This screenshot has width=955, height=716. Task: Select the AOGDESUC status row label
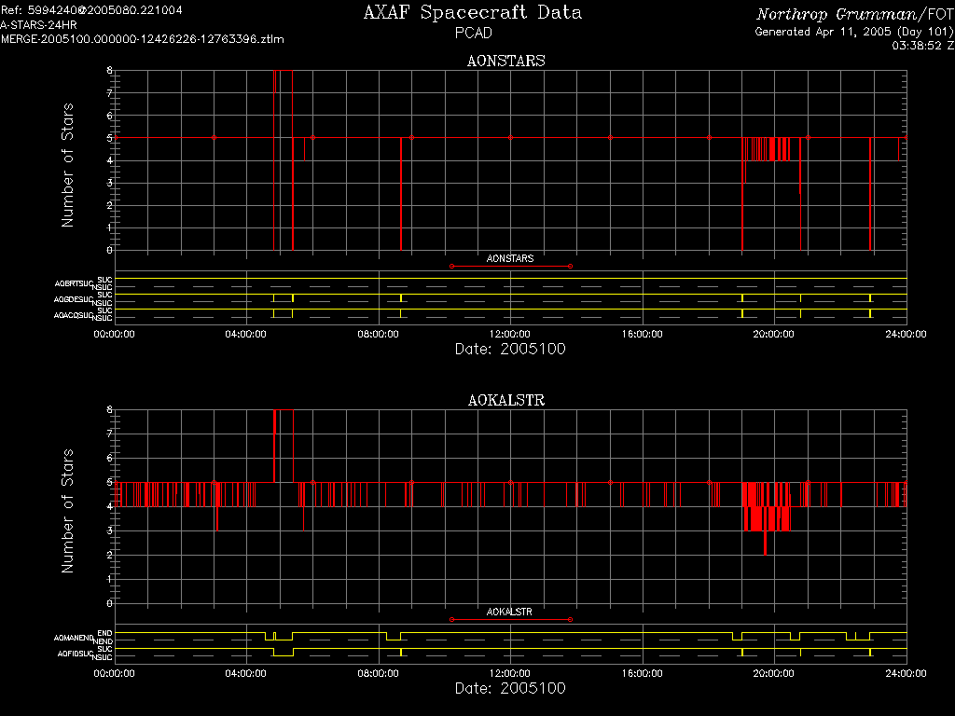point(73,299)
